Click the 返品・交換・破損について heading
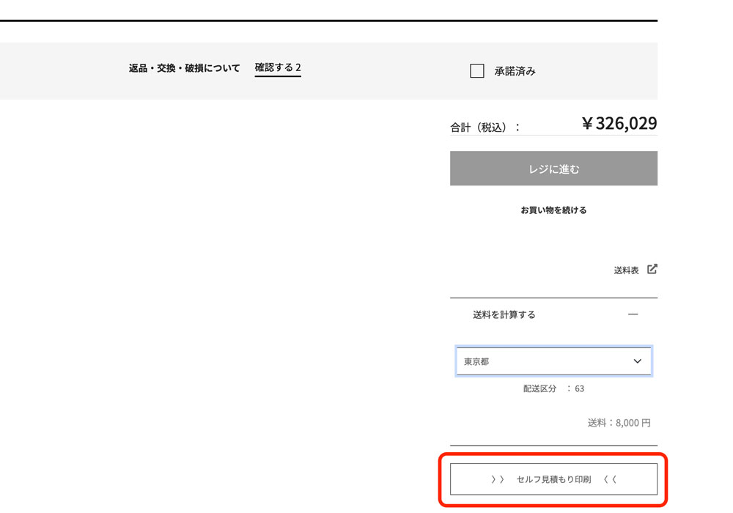This screenshot has width=733, height=513. (x=185, y=68)
